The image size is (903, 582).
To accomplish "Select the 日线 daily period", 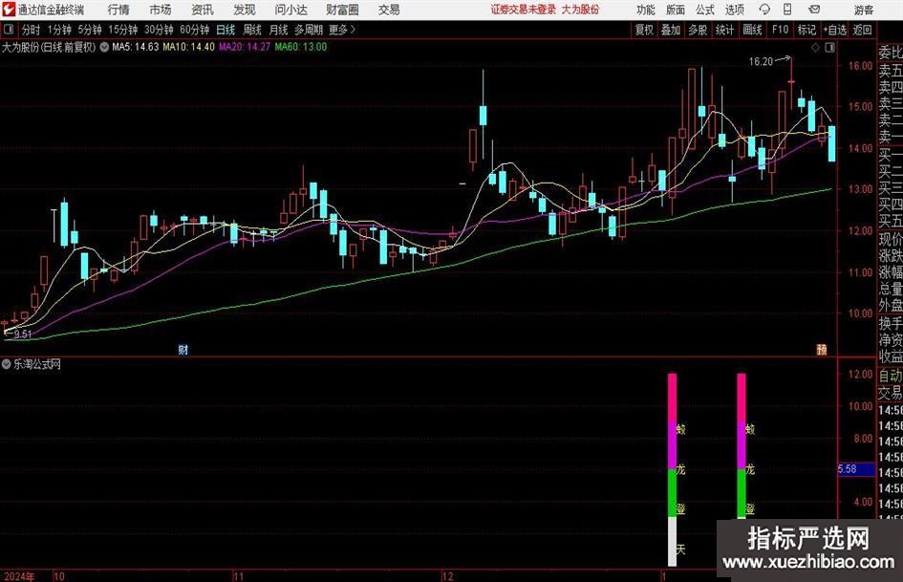I will (x=226, y=30).
